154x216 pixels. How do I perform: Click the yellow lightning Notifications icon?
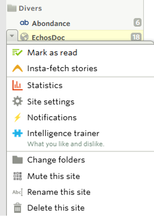(x=17, y=117)
